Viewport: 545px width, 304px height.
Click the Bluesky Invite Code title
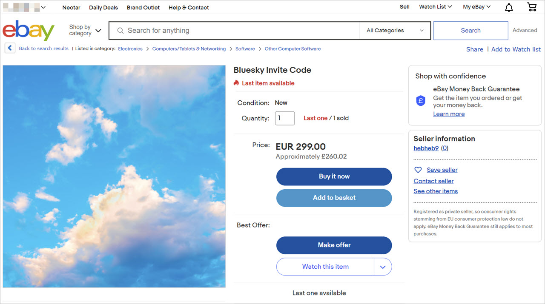click(x=272, y=70)
